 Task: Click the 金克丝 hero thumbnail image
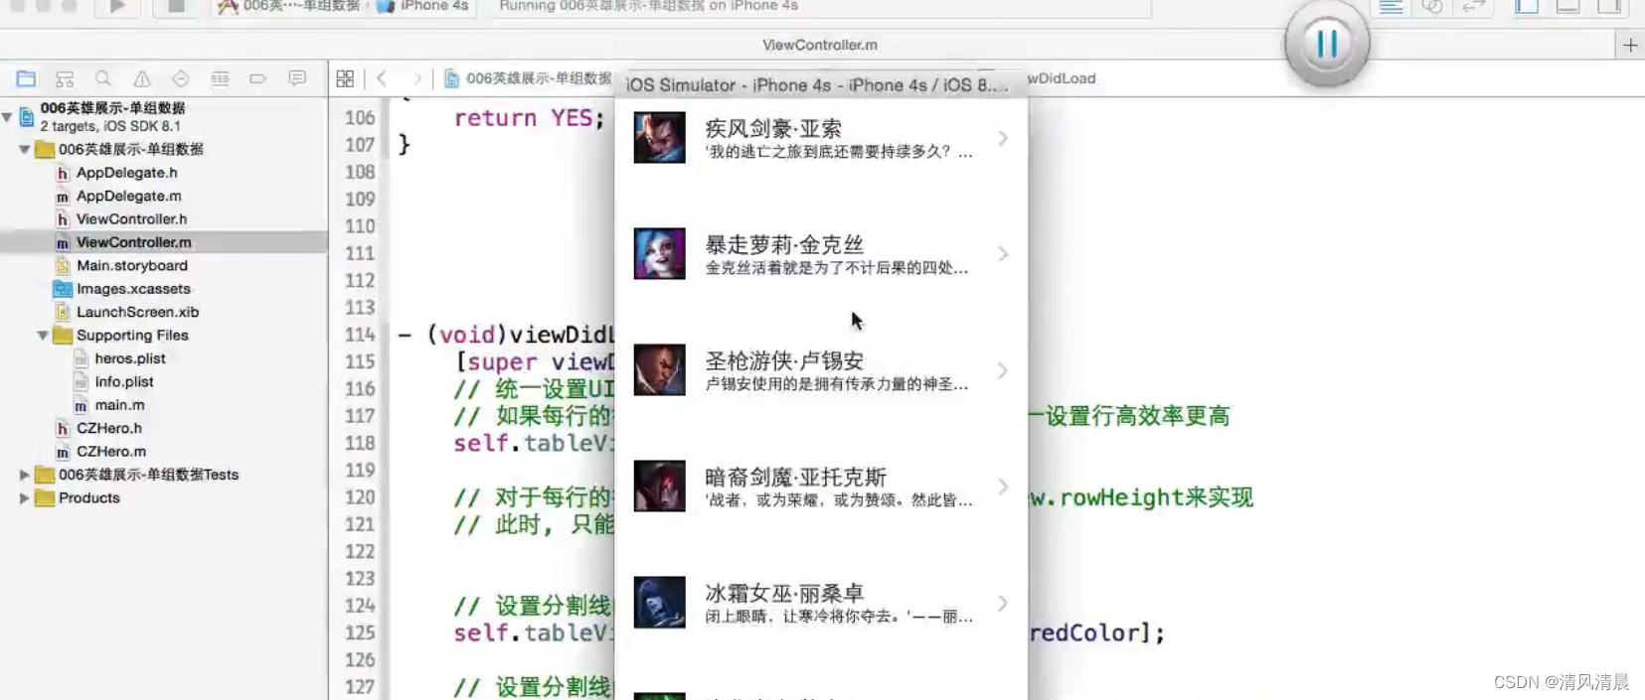click(660, 254)
